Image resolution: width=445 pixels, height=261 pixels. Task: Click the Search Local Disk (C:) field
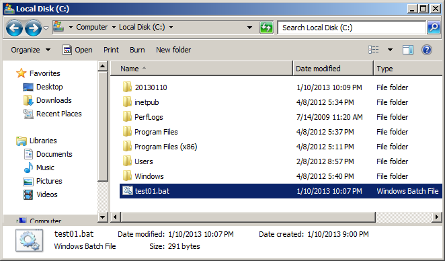click(352, 28)
